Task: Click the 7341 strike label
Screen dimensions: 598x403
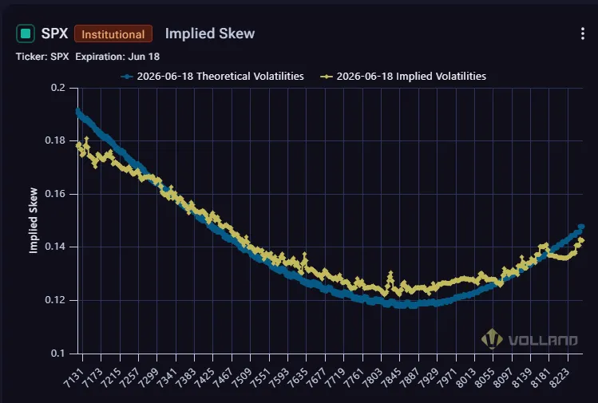Action: [167, 377]
